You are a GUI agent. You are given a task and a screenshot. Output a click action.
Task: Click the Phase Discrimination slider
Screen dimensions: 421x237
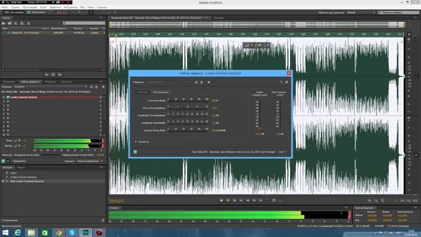[x=188, y=109]
